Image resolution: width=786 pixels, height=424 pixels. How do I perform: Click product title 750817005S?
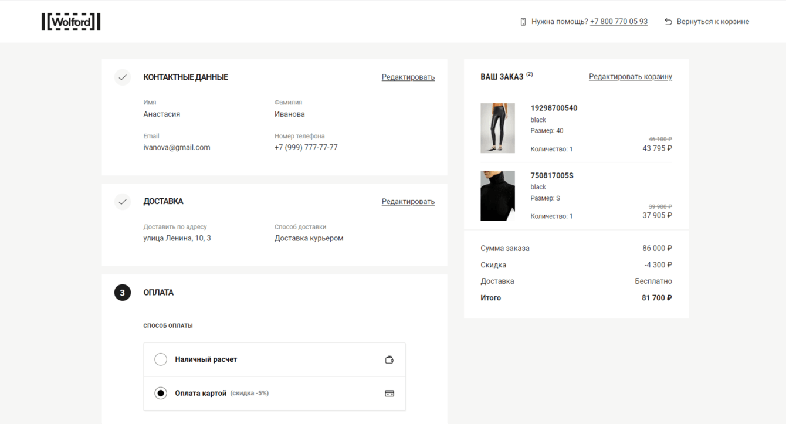pos(552,175)
